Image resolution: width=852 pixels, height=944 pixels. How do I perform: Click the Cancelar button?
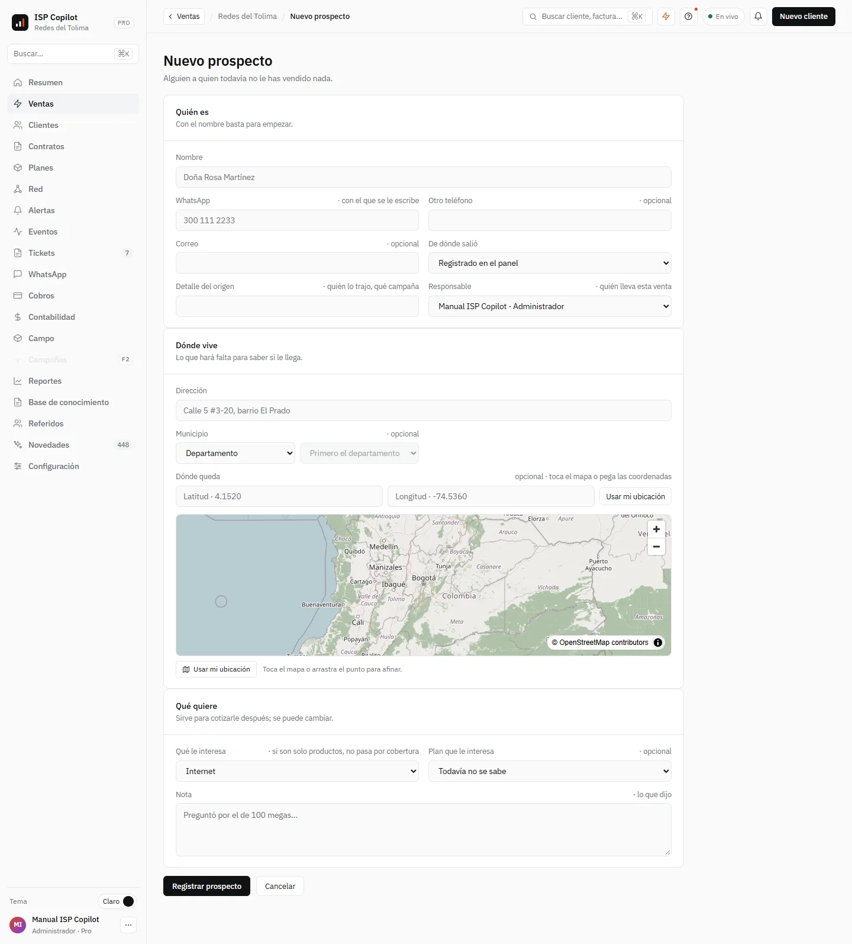(280, 886)
